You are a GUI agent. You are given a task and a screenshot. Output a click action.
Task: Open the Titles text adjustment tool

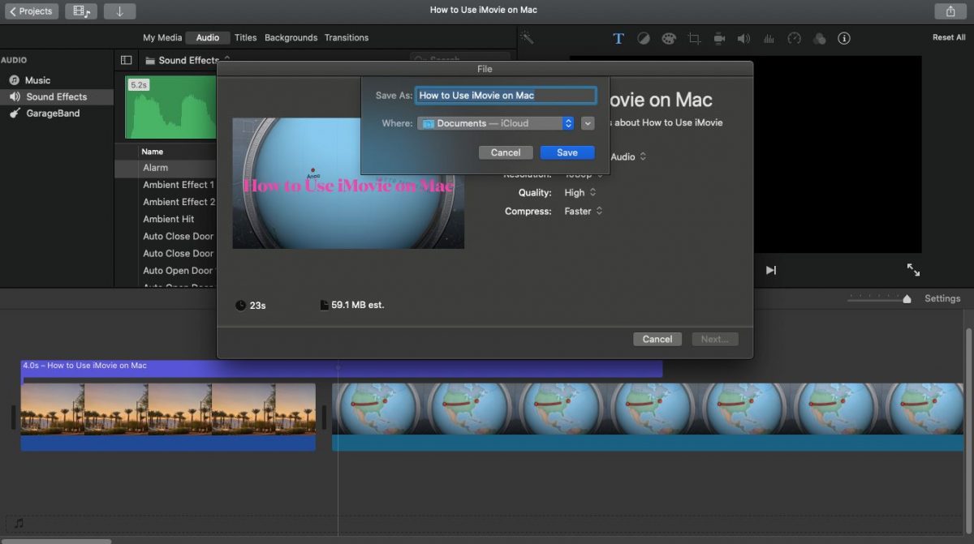[618, 37]
